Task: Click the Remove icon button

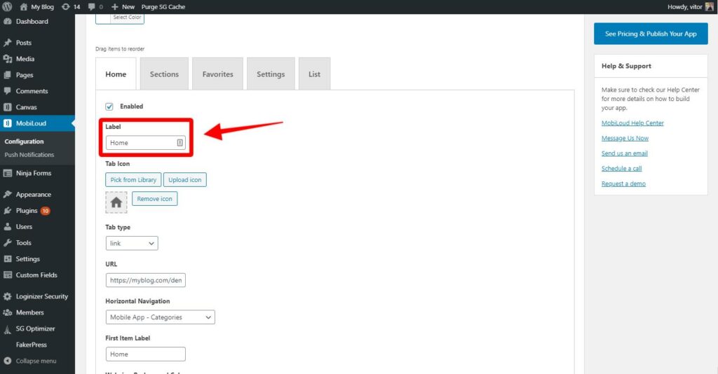Action: 155,199
